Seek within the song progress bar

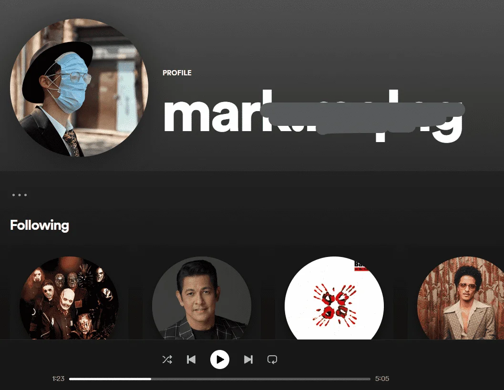(x=220, y=379)
